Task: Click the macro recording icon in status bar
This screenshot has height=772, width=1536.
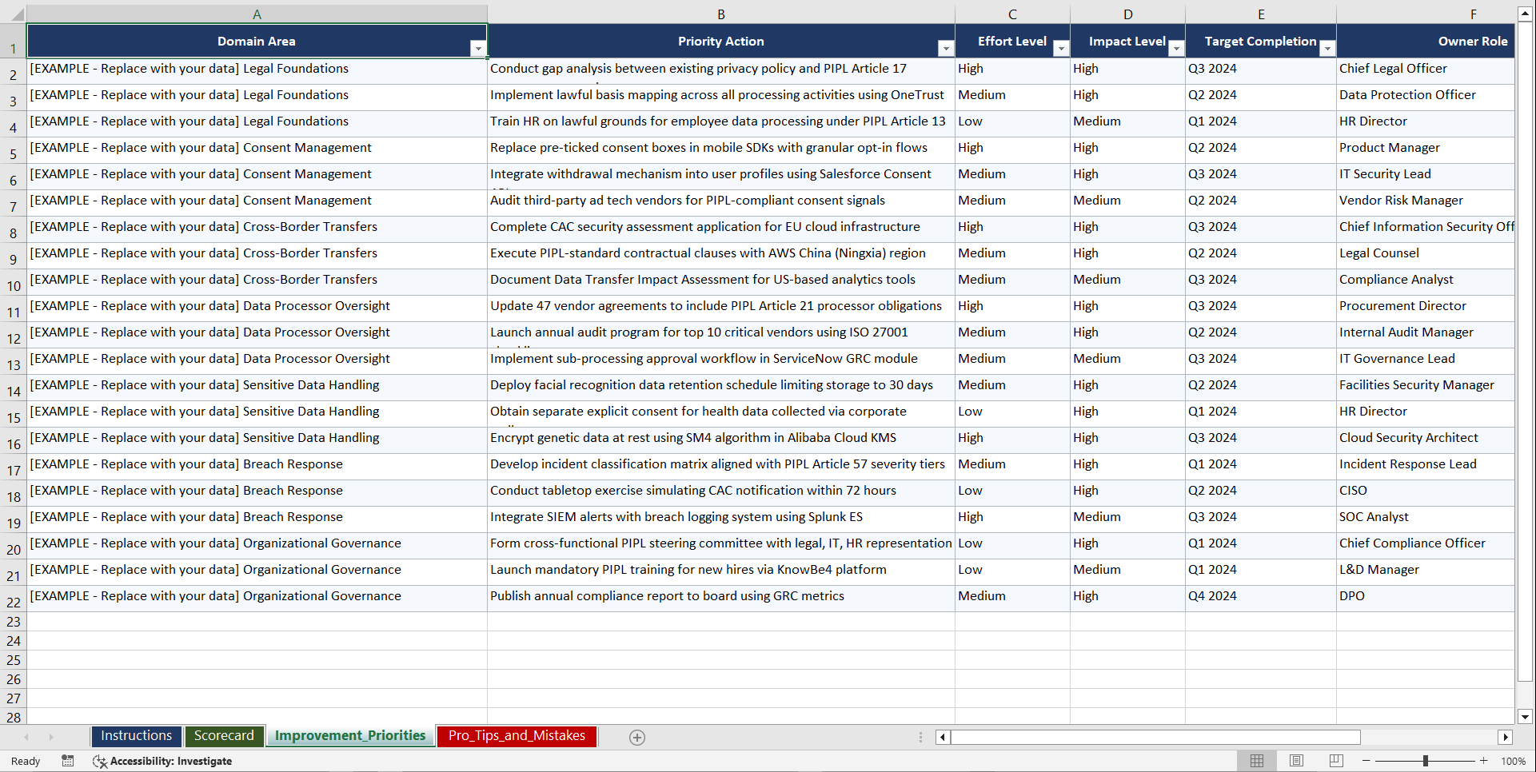Action: pos(68,761)
